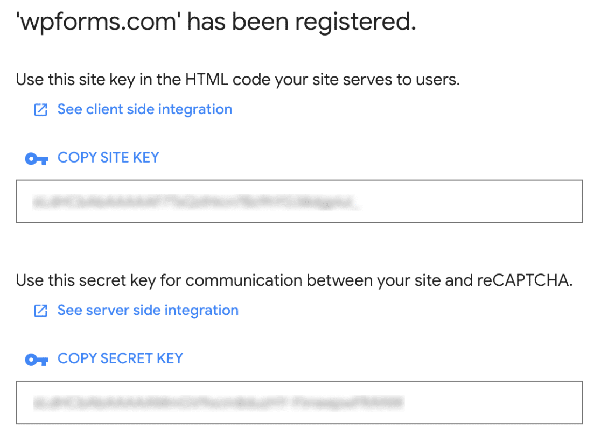The image size is (601, 443).
Task: Select the blurred site key value
Action: [x=197, y=202]
